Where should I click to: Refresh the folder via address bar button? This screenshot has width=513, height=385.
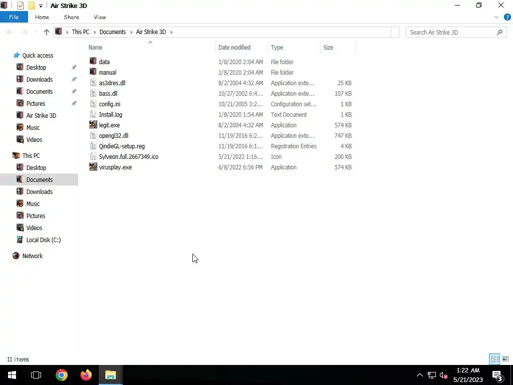pos(395,32)
